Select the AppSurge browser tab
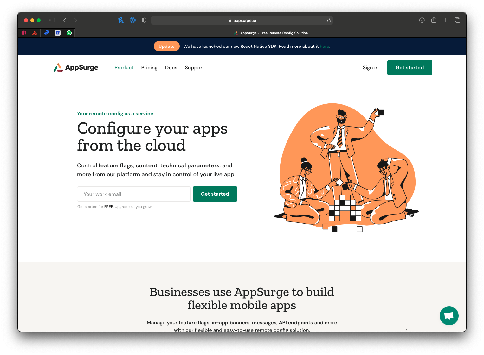 coord(271,33)
